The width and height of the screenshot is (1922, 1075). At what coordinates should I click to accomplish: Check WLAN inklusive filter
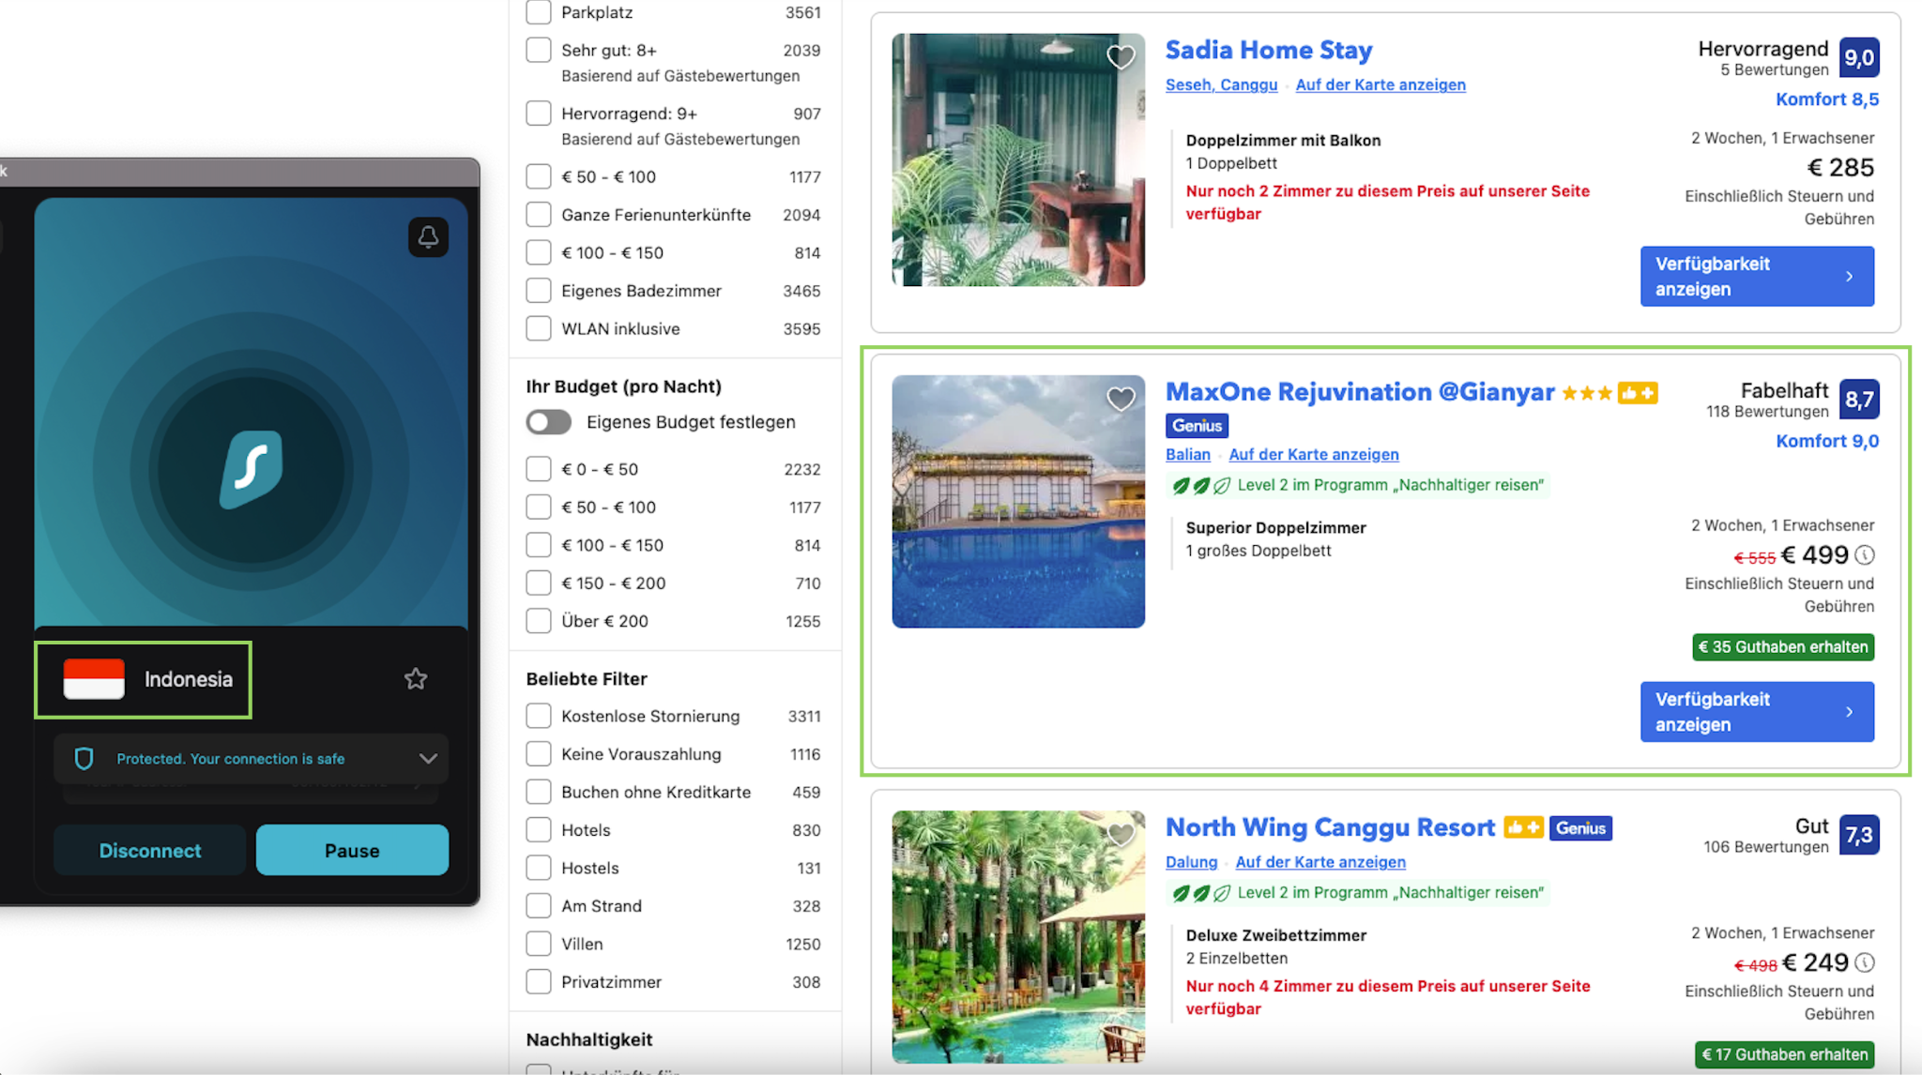539,328
